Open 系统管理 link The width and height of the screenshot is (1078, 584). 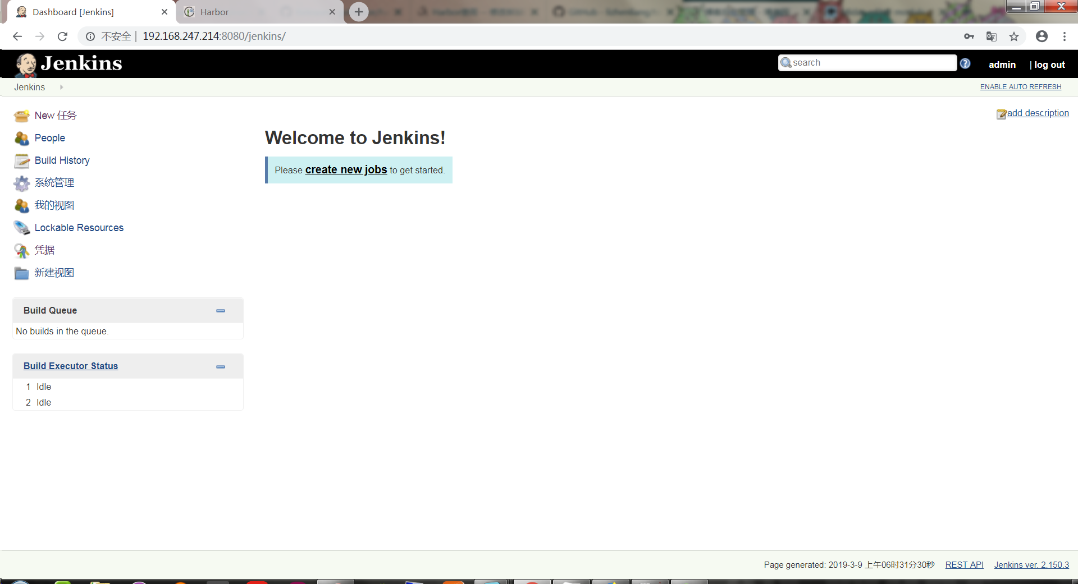54,183
